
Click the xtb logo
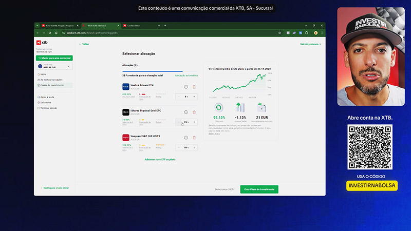tap(42, 43)
